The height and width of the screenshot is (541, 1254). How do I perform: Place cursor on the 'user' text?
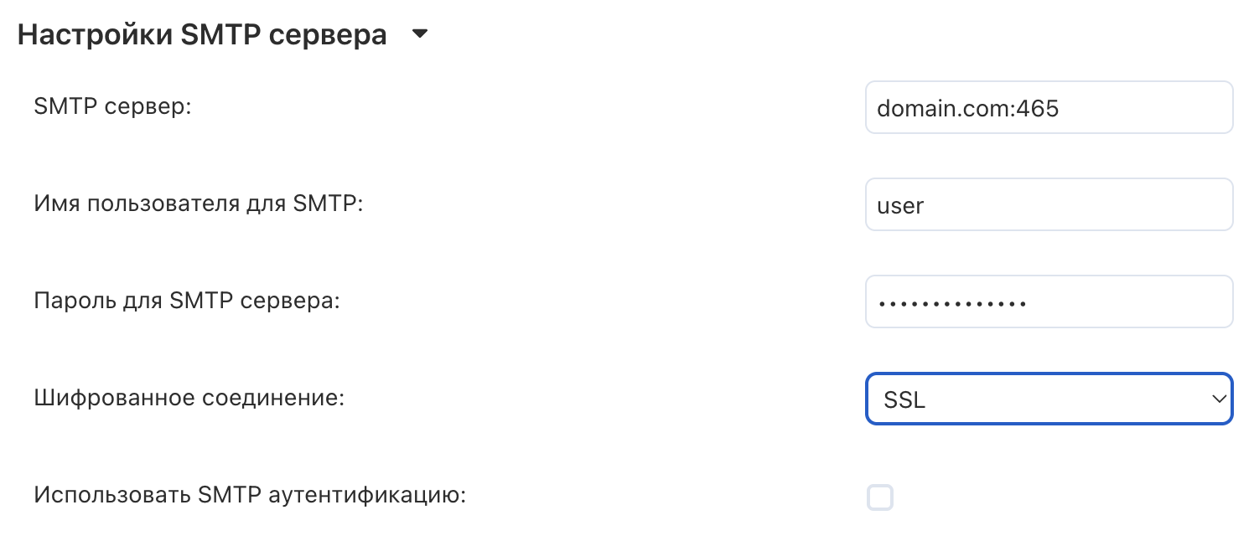(900, 205)
